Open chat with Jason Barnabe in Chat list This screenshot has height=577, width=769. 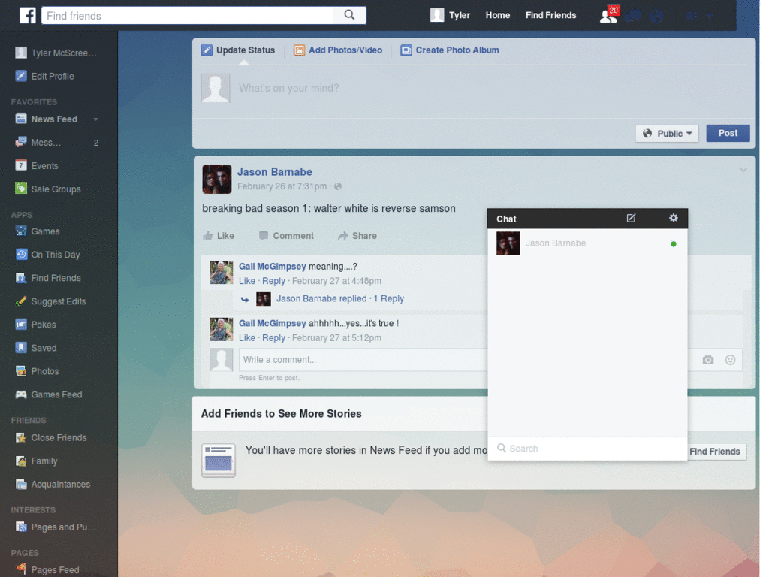pos(587,243)
